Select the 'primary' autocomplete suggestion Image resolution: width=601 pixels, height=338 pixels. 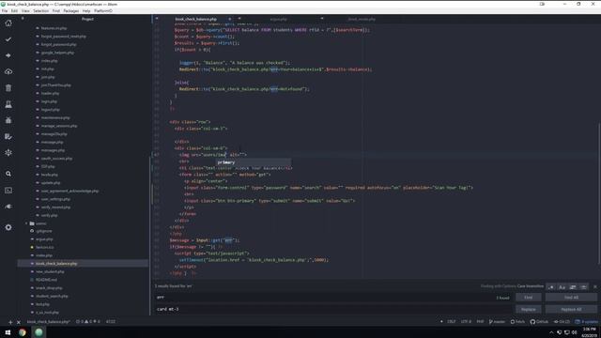tap(254, 162)
